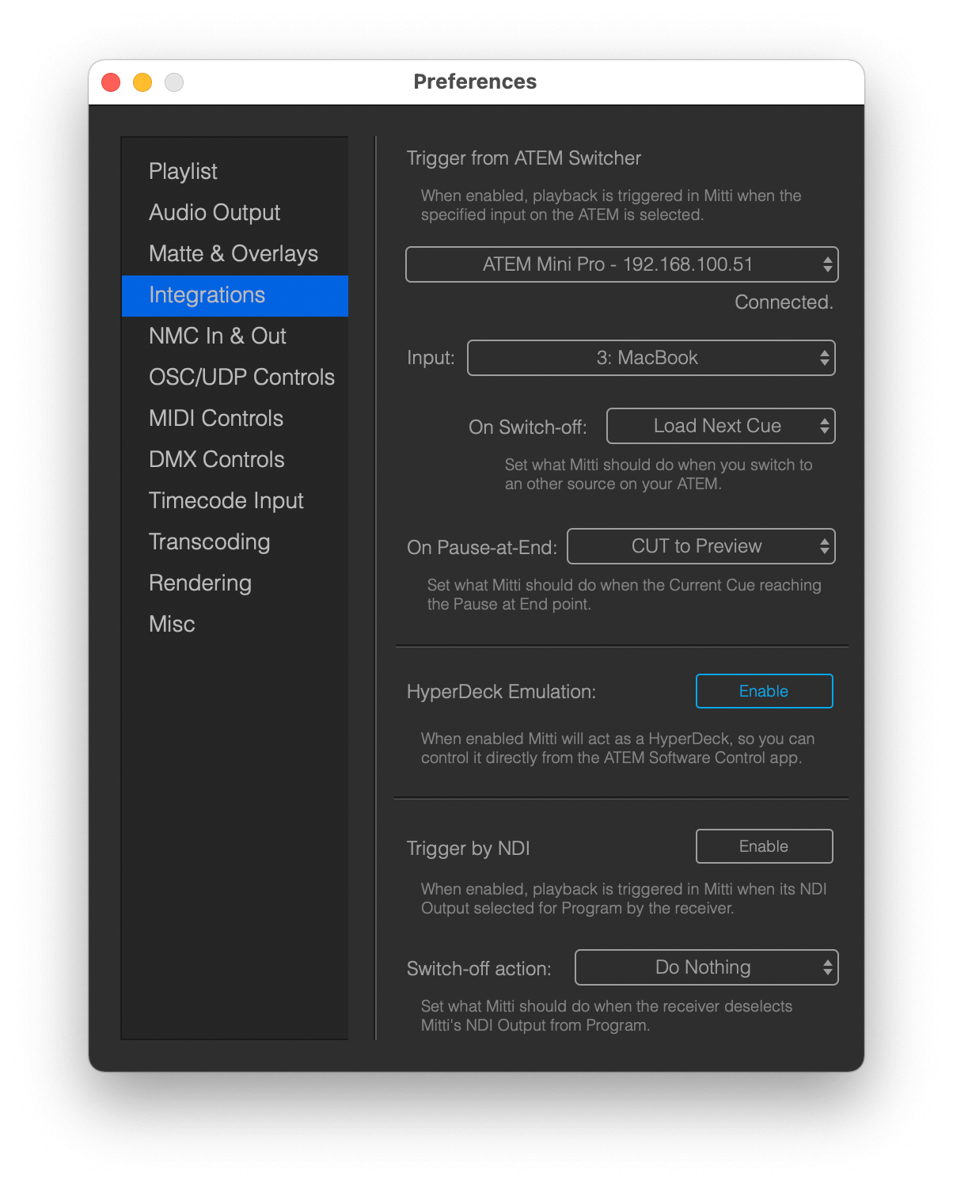Go to Transcoding preferences
The image size is (953, 1189).
(x=210, y=541)
